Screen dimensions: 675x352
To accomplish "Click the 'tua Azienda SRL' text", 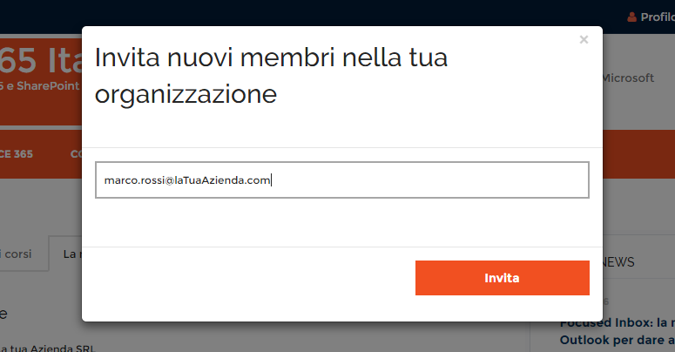I will (x=47, y=349).
